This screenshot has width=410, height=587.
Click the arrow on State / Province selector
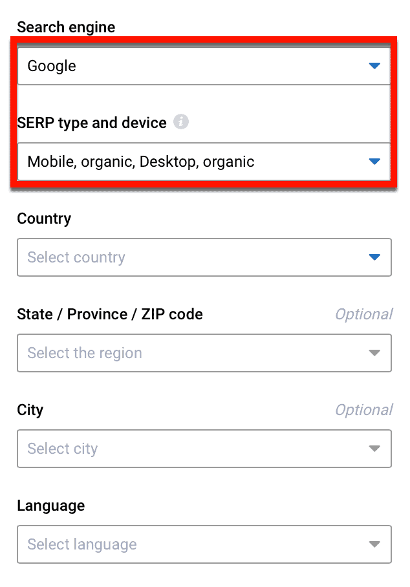coord(374,353)
